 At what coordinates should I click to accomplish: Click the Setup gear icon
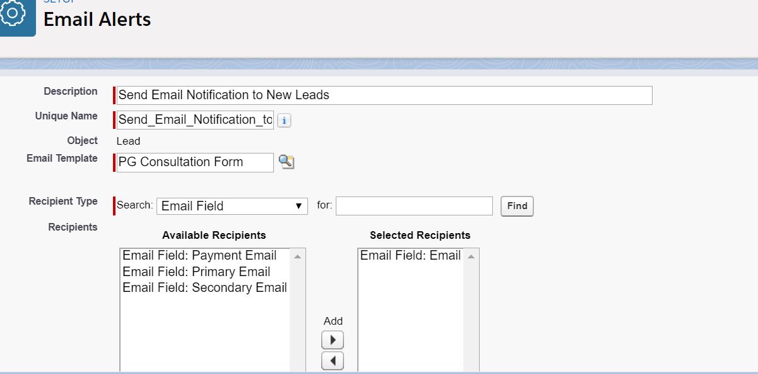[x=14, y=14]
